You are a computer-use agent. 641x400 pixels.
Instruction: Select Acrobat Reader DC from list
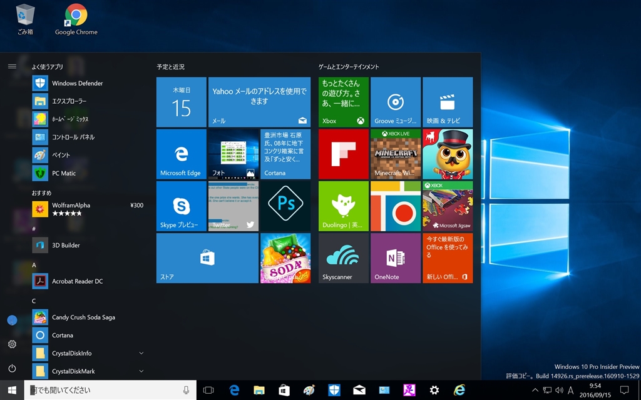tap(77, 281)
